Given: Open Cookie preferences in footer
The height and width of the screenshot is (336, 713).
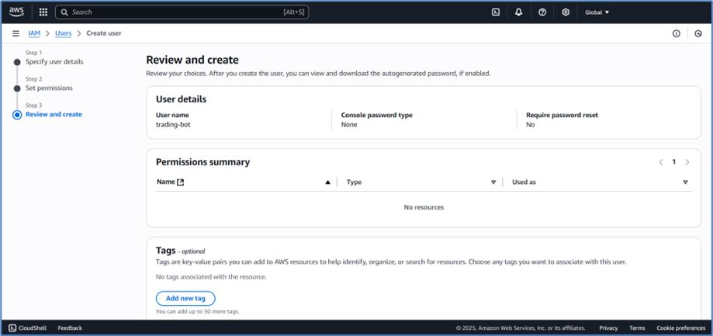Looking at the screenshot, I should point(680,328).
